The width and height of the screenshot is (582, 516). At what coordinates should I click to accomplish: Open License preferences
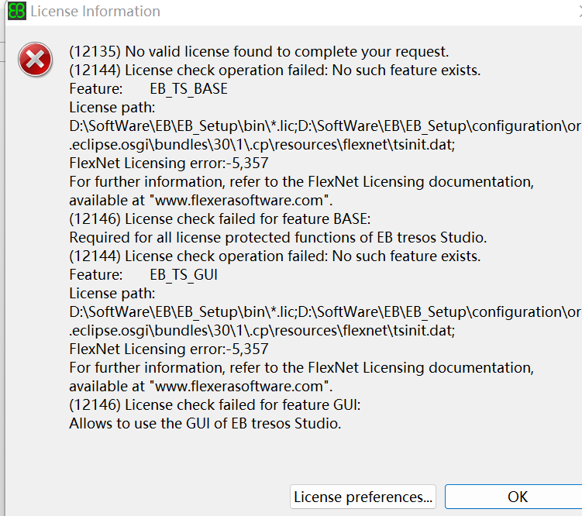pyautogui.click(x=363, y=497)
